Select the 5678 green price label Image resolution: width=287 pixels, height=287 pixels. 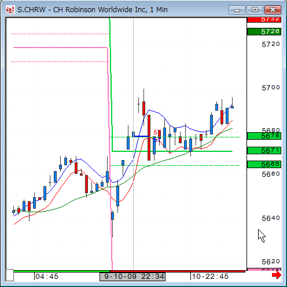click(x=264, y=136)
